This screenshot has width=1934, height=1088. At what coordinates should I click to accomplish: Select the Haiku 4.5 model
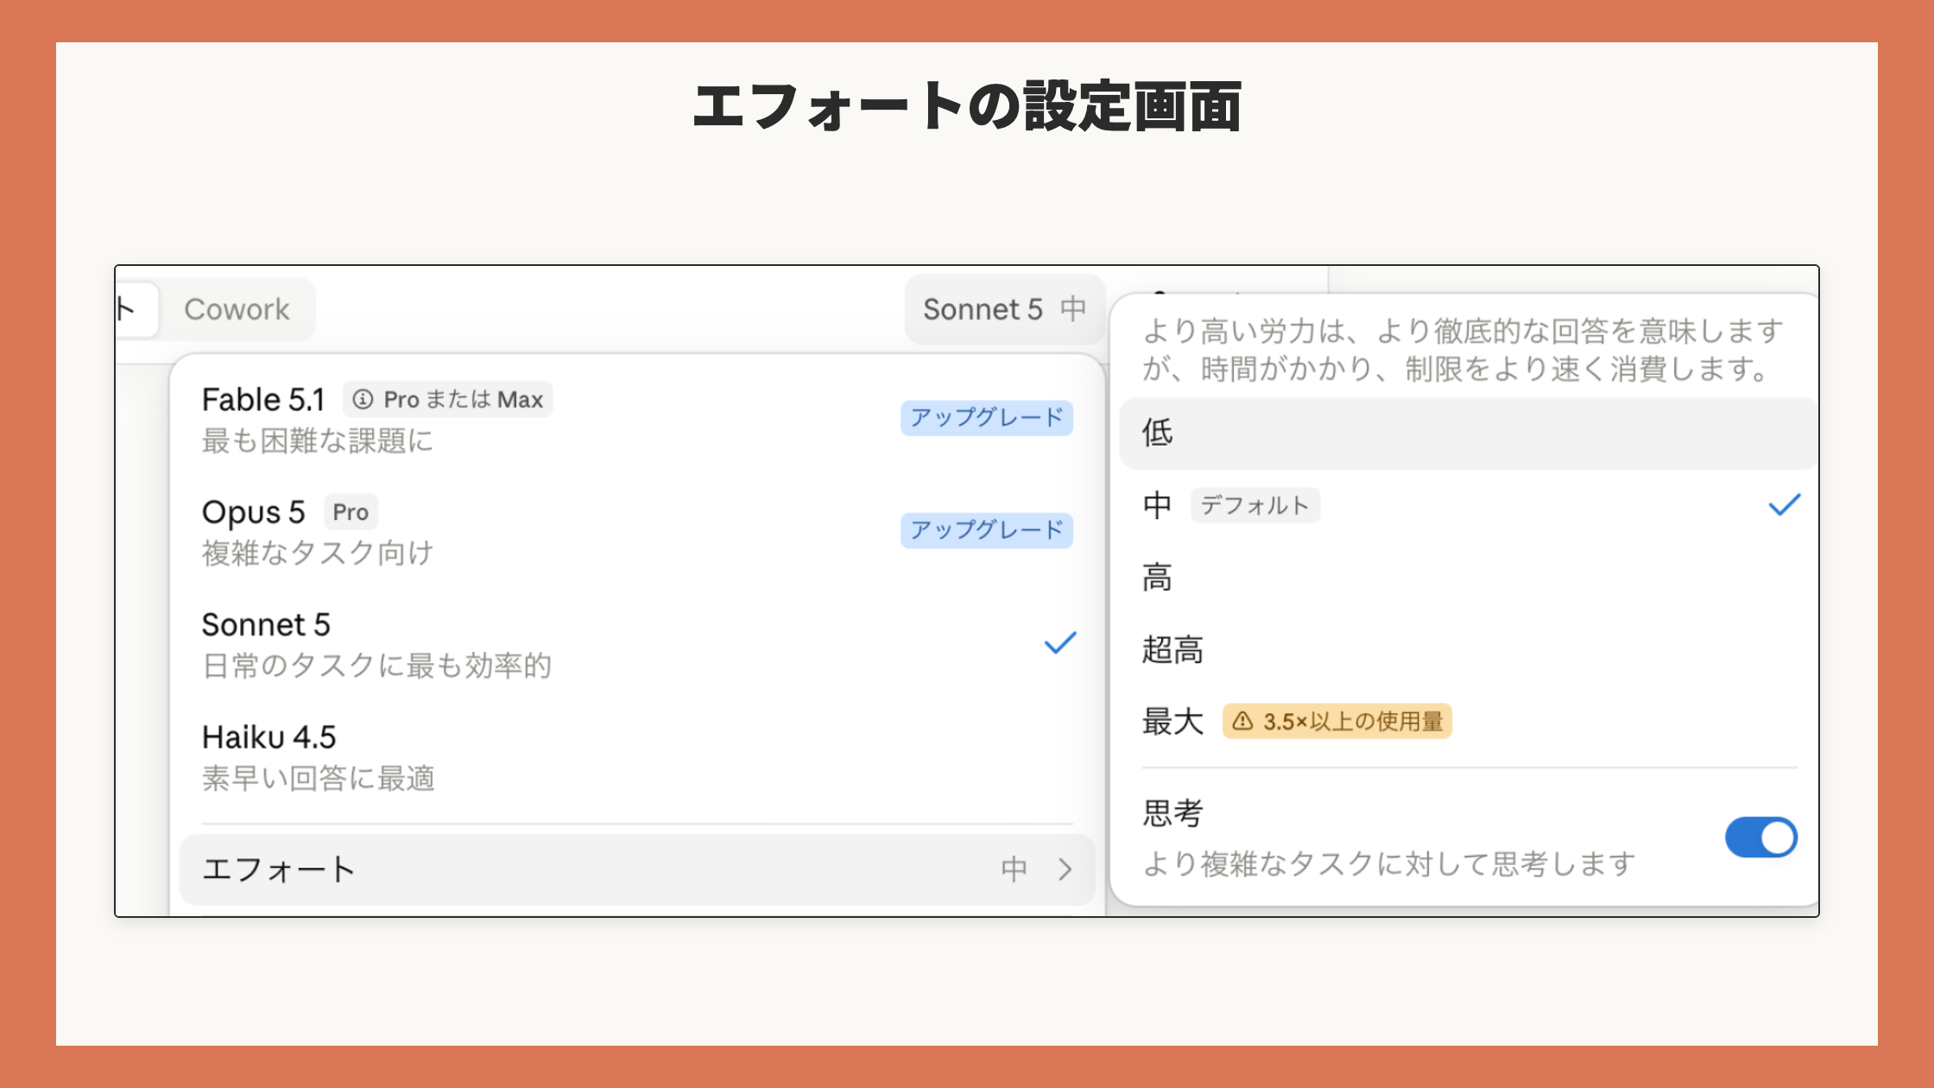tap(637, 756)
